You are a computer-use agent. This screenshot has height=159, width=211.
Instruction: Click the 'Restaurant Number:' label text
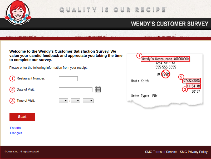click(31, 78)
